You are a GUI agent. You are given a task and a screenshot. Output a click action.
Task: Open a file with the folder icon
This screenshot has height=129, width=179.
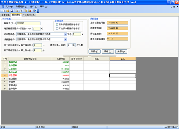coord(8,11)
